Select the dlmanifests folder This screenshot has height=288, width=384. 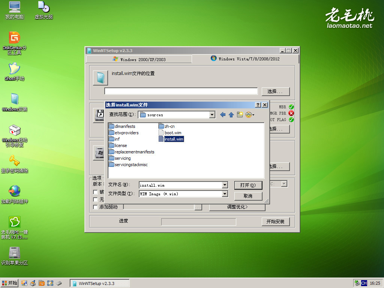tap(122, 126)
